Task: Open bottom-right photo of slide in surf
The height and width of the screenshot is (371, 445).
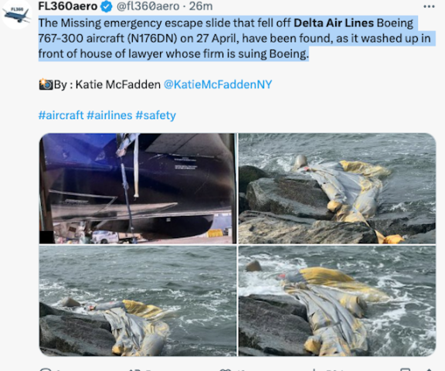Action: pyautogui.click(x=337, y=301)
